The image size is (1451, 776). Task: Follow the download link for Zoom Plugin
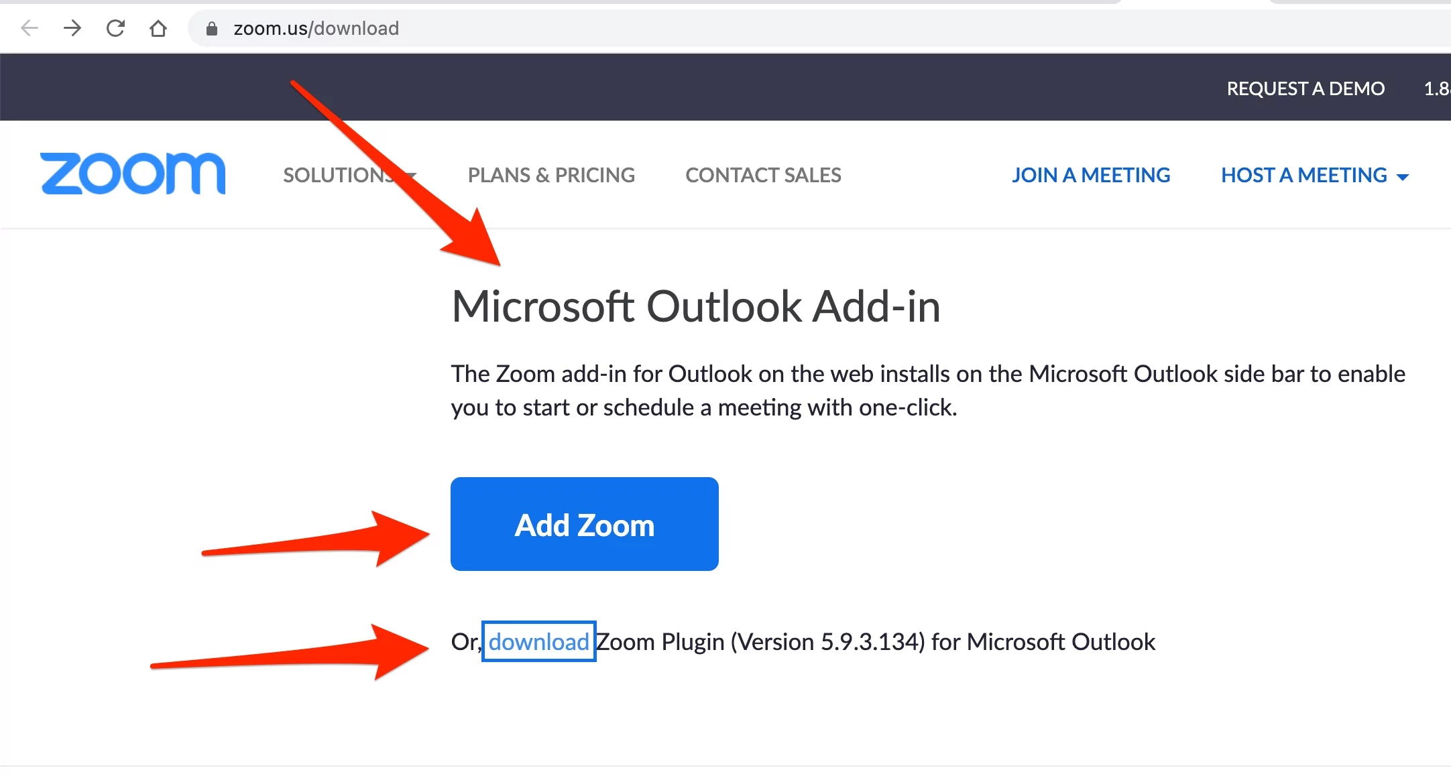tap(538, 641)
